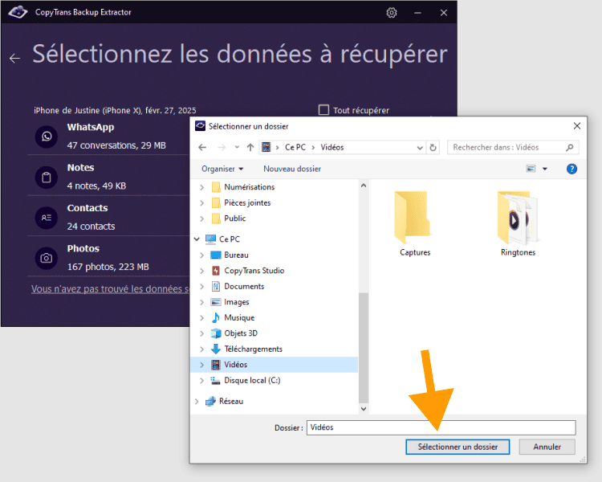Click the Contacts icon in the data list
The height and width of the screenshot is (482, 602).
click(x=47, y=218)
